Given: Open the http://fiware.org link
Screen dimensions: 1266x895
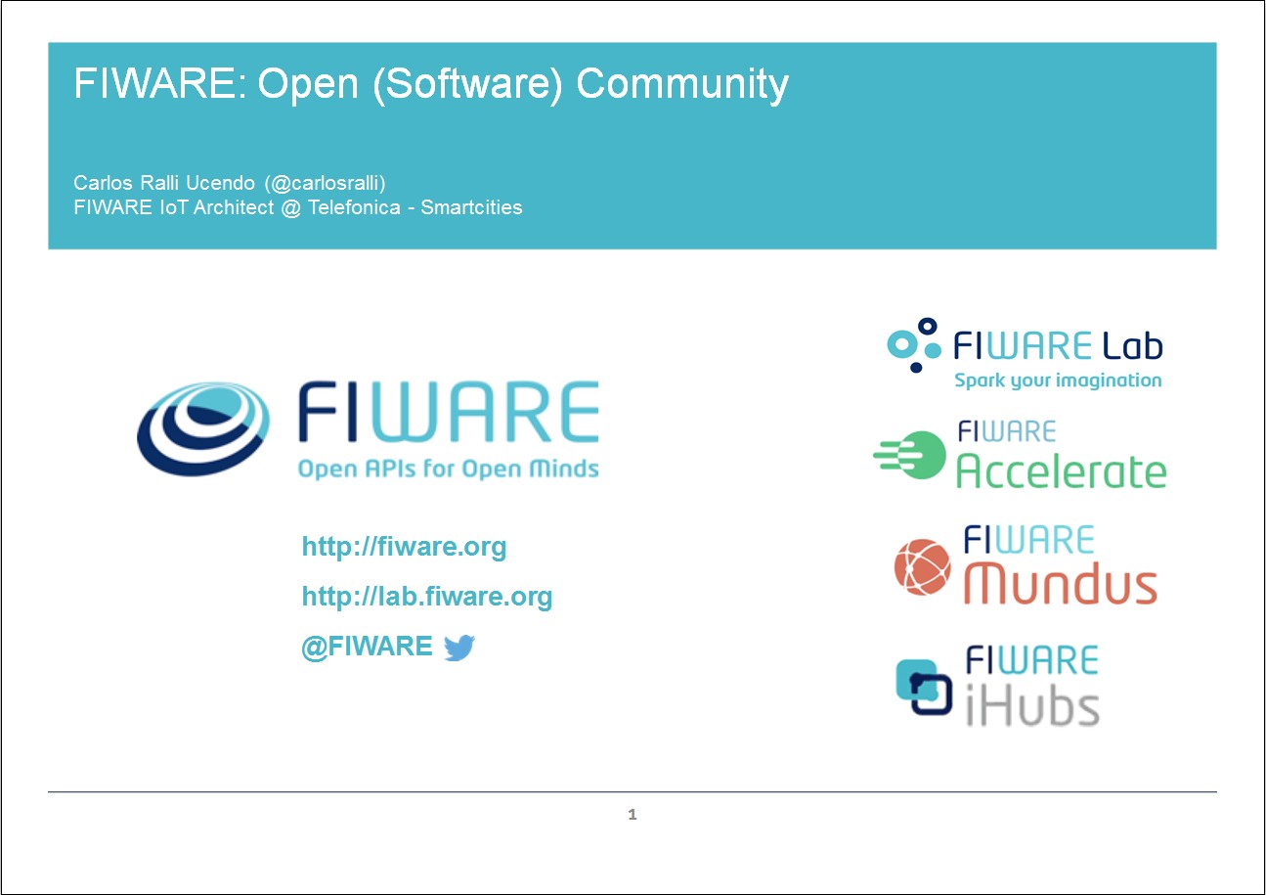Looking at the screenshot, I should pos(404,546).
